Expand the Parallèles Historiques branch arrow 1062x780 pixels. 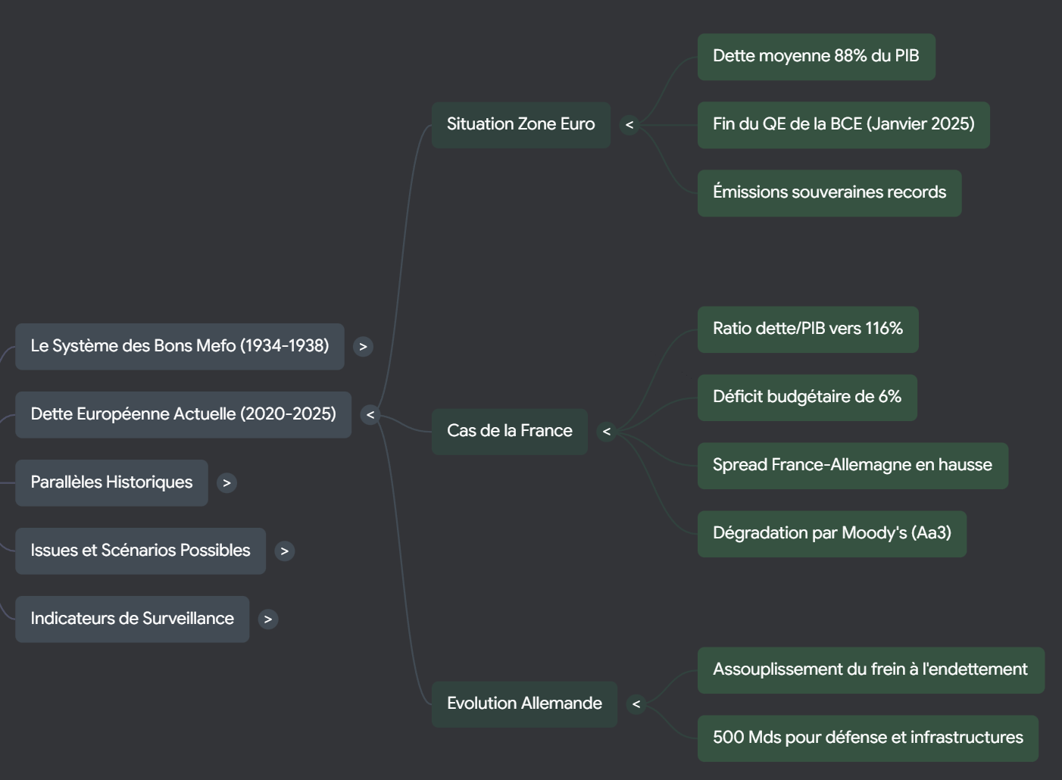(226, 483)
